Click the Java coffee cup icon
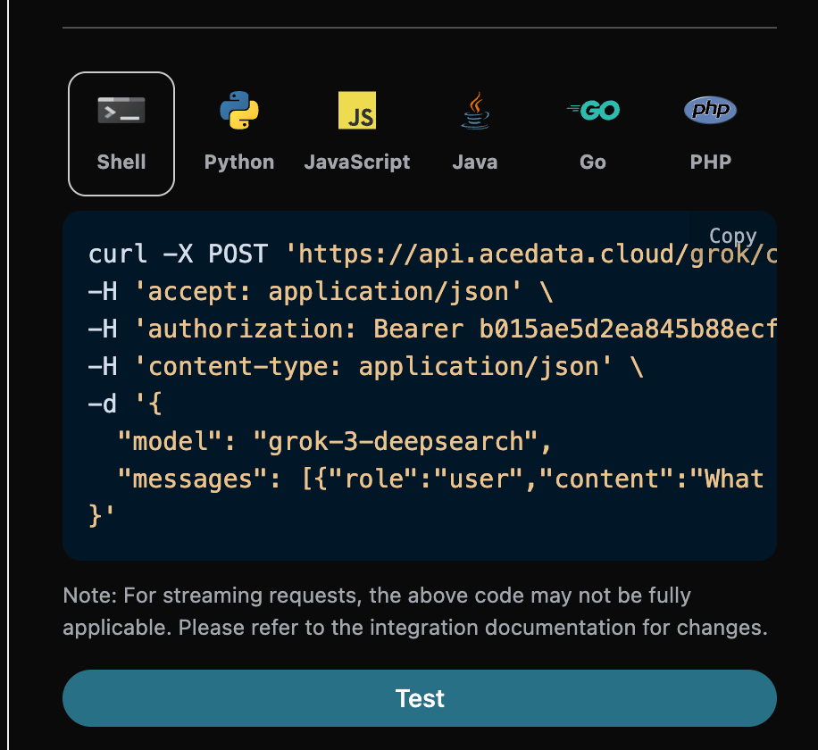 pos(475,112)
